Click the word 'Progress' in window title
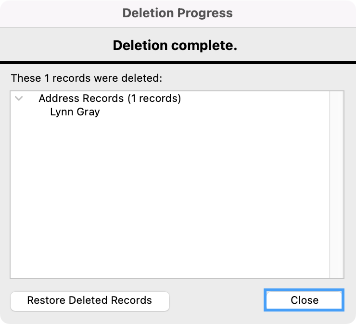This screenshot has width=356, height=324. [x=205, y=13]
